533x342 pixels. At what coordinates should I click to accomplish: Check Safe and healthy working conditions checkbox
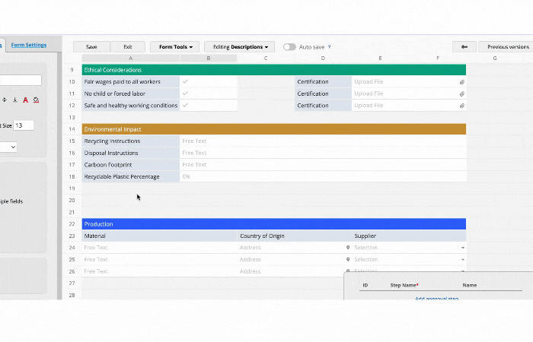[x=185, y=106]
